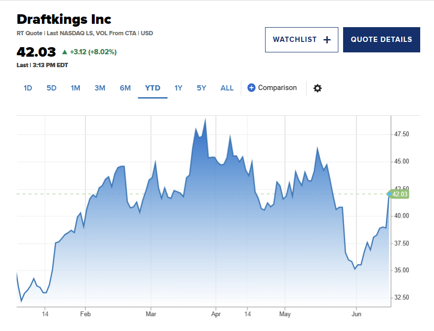This screenshot has height=331, width=434.
Task: Click the 37.50 price axis label
Action: tap(401, 243)
